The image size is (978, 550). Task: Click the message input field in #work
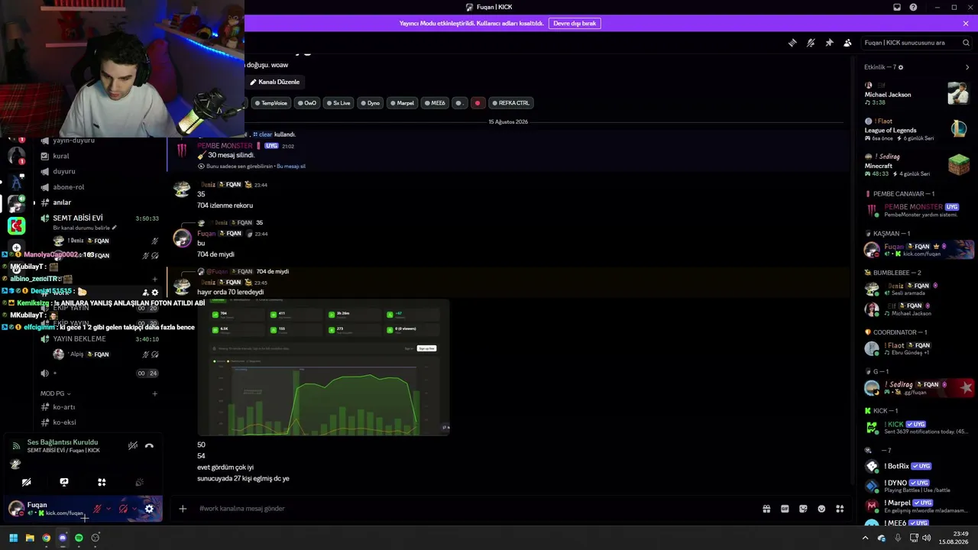pos(474,509)
